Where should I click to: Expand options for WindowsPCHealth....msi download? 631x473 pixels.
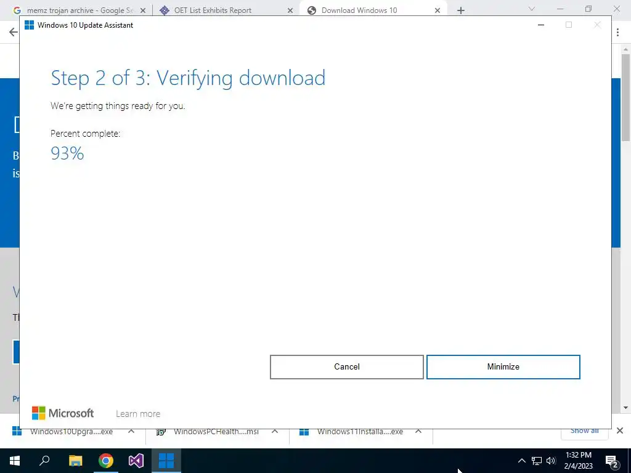(x=275, y=431)
